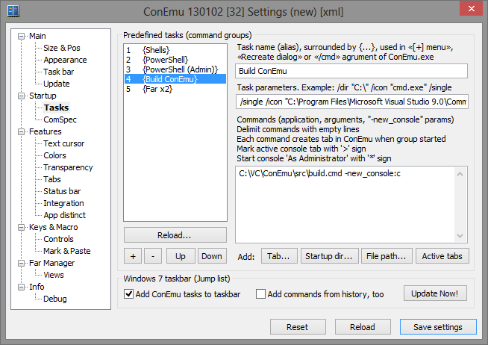Go to the Task bar settings page
488x345 pixels.
pyautogui.click(x=58, y=72)
